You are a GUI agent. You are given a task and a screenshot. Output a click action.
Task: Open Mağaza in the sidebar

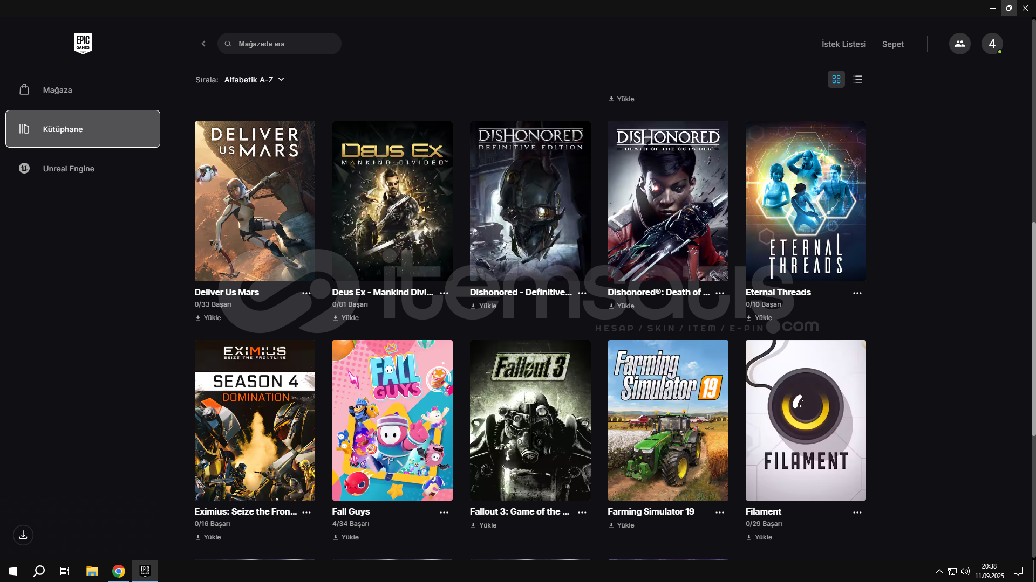pyautogui.click(x=83, y=89)
